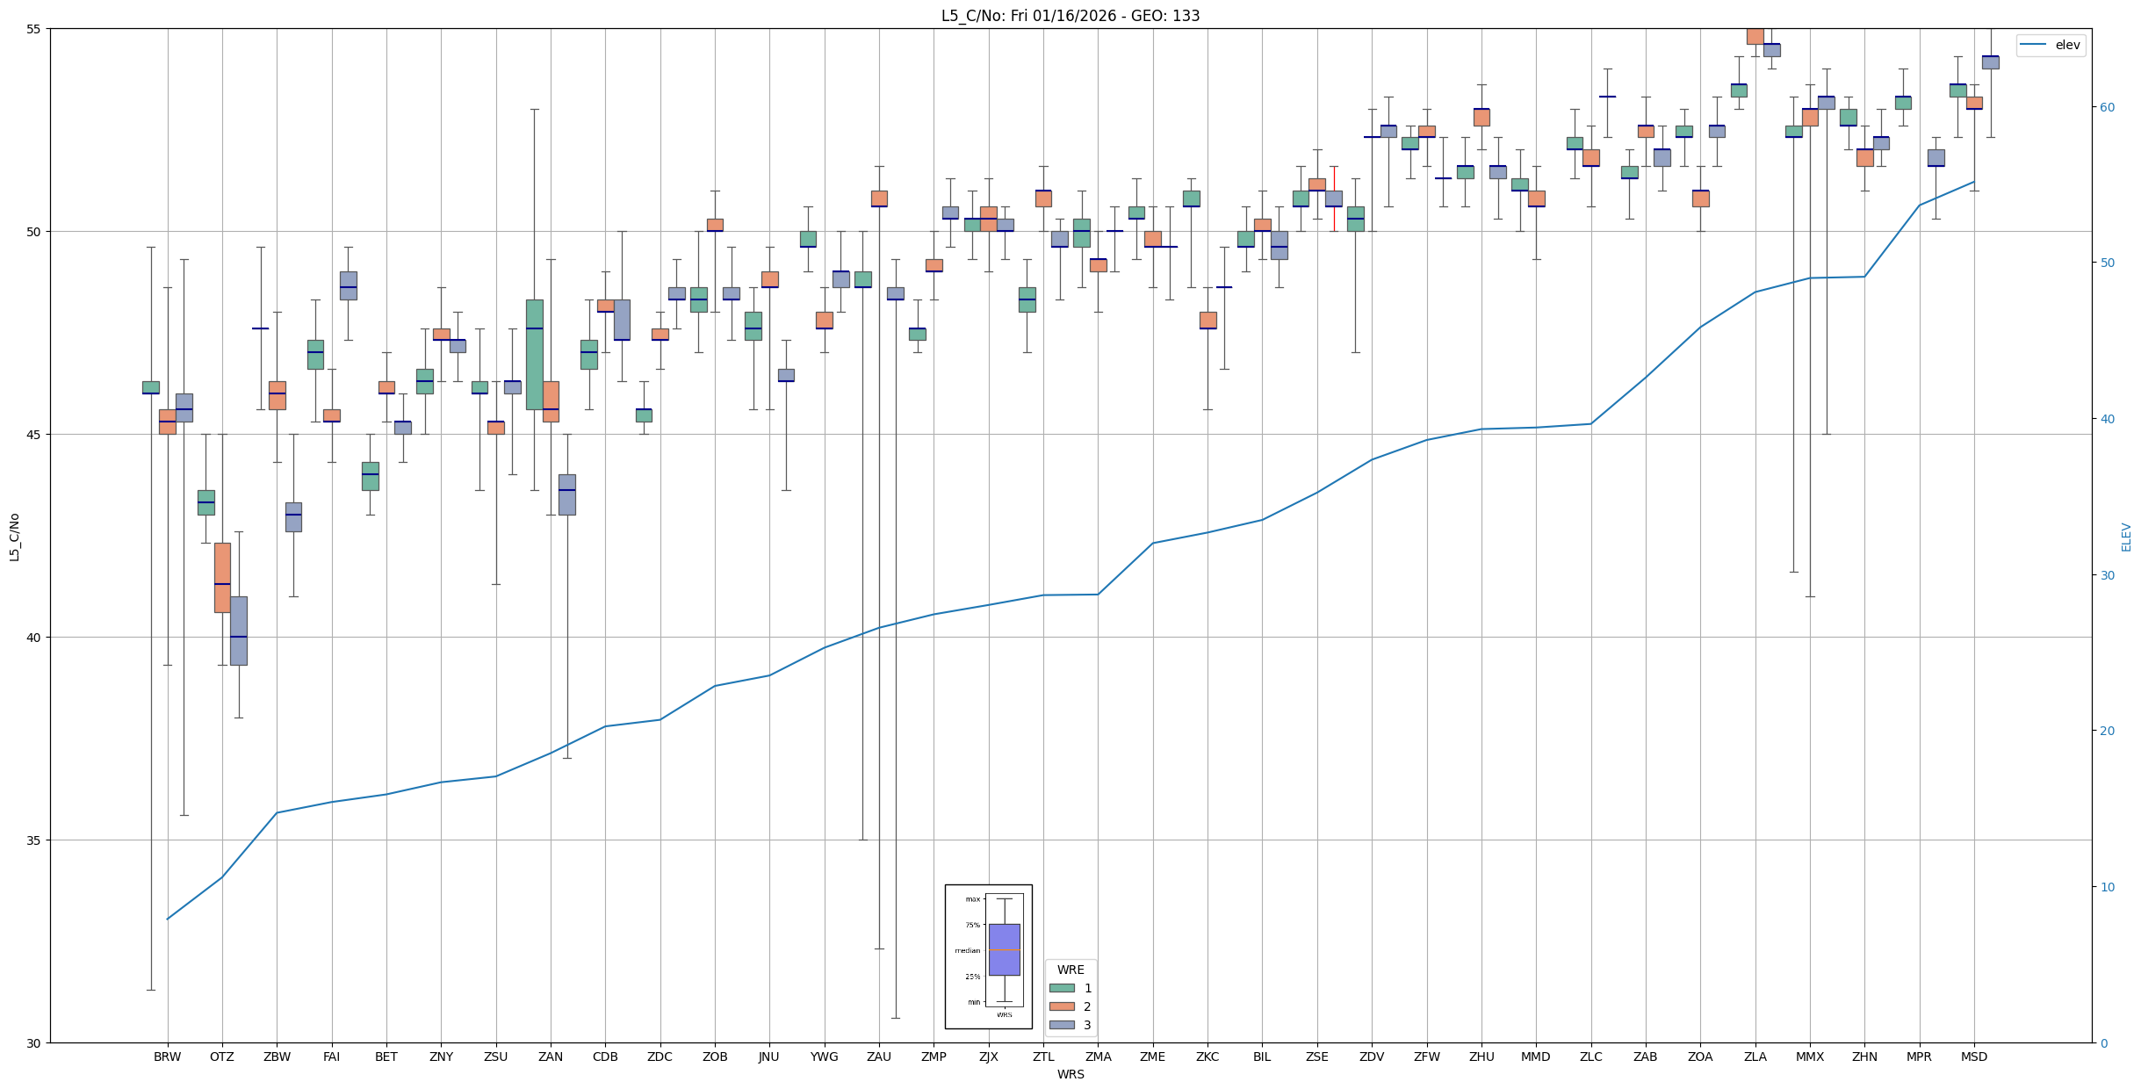Click the ELEV right axis label
Viewport: 2141px width, 1089px height.
click(2126, 537)
